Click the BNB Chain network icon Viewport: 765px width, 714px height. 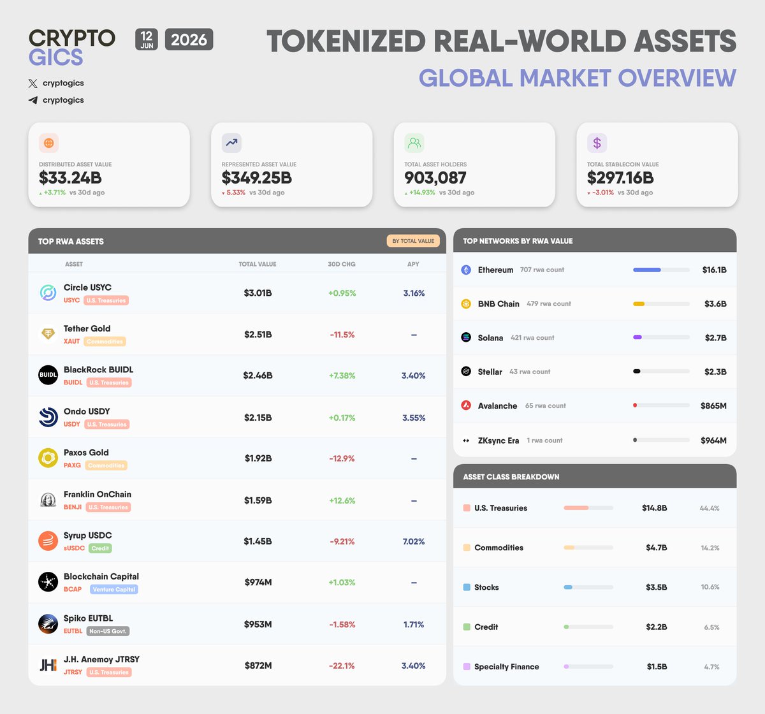click(x=466, y=303)
